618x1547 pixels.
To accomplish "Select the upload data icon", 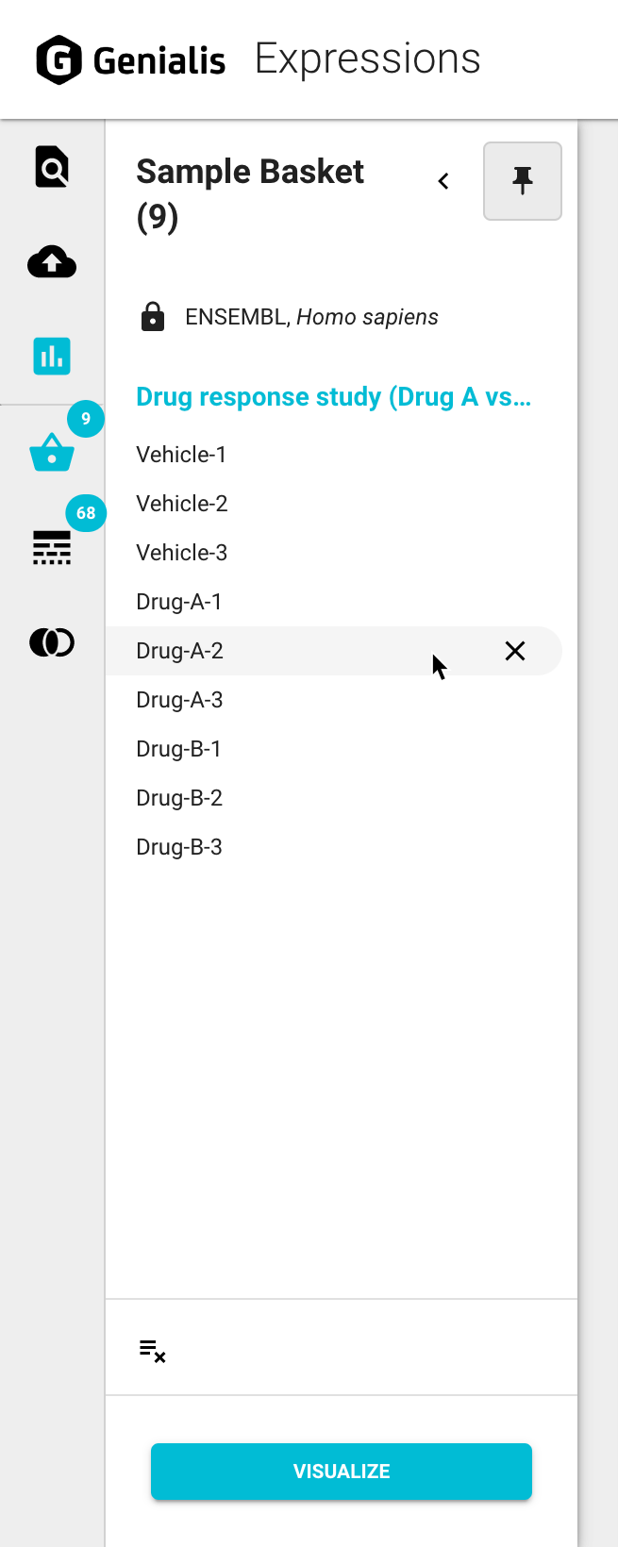I will pyautogui.click(x=51, y=262).
